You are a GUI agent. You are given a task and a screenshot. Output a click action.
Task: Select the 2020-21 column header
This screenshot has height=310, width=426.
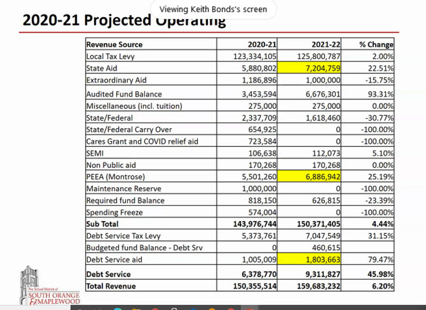(262, 45)
